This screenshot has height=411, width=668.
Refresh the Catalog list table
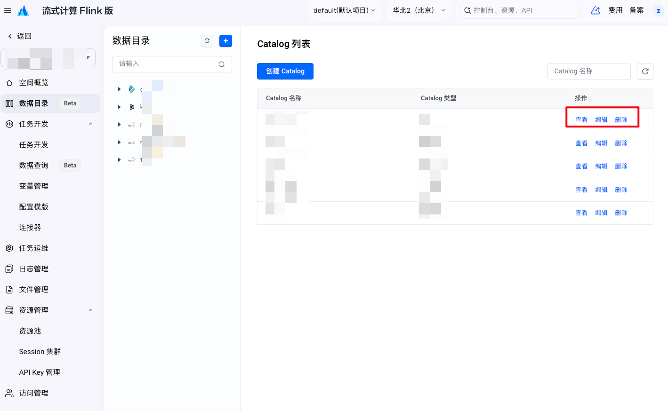pos(645,71)
